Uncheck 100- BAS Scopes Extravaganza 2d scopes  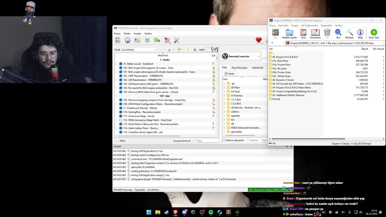click(x=121, y=68)
